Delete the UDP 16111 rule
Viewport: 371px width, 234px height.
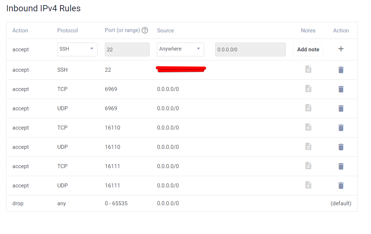click(341, 186)
